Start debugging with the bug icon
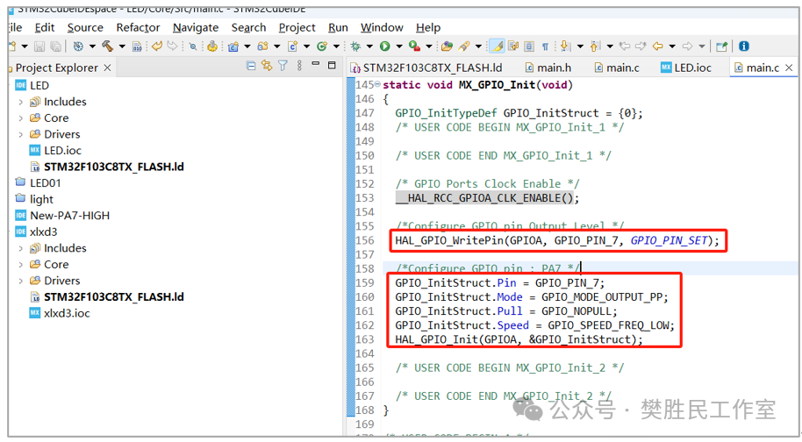 click(355, 46)
